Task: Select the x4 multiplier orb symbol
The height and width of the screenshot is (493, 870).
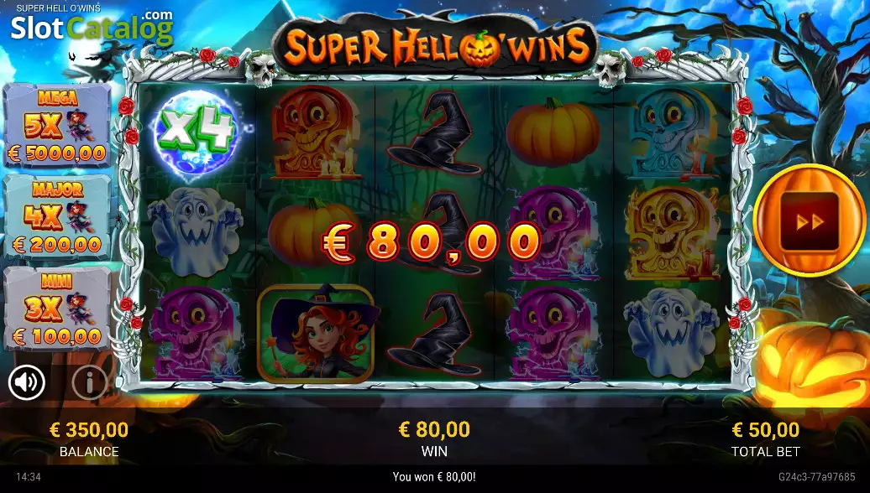Action: coord(197,133)
